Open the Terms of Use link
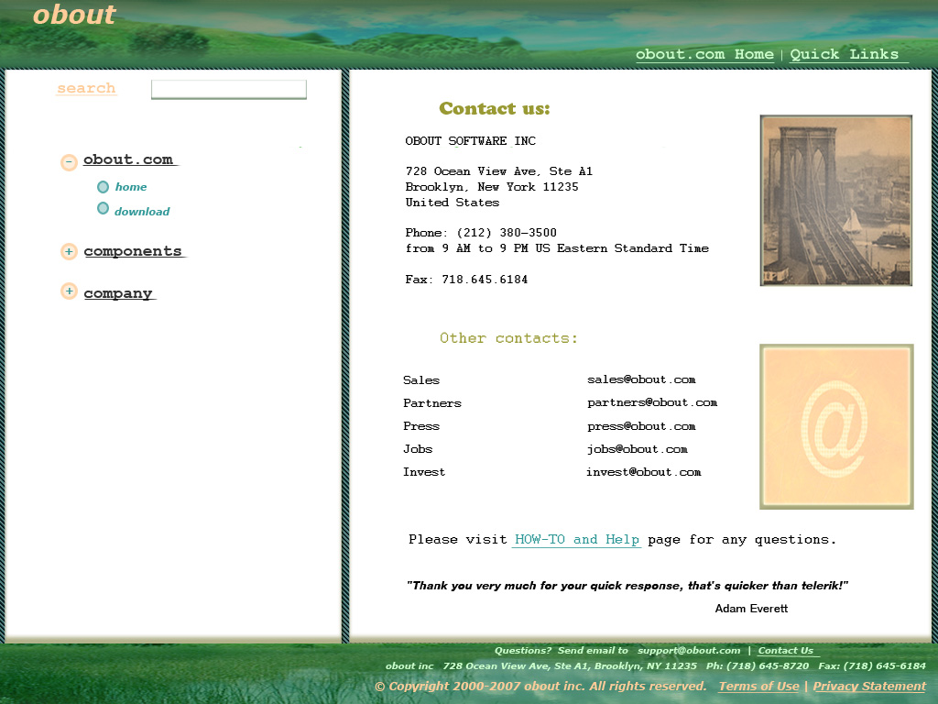 (758, 686)
